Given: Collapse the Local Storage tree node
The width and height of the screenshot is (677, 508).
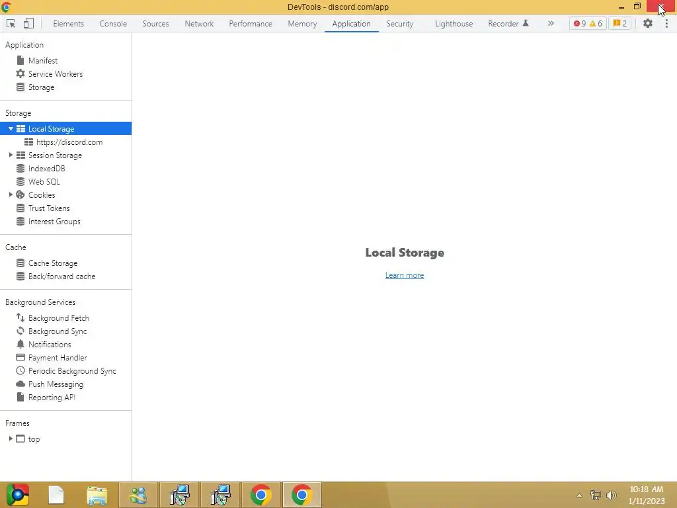Looking at the screenshot, I should 11,129.
